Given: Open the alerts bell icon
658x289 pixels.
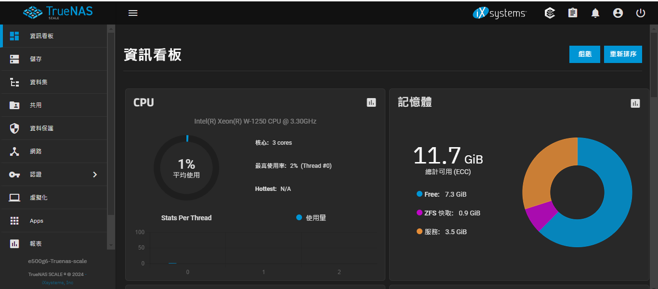Looking at the screenshot, I should click(595, 13).
